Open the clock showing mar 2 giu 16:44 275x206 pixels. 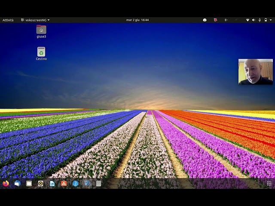[x=137, y=20]
